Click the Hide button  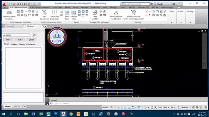[x=20, y=40]
